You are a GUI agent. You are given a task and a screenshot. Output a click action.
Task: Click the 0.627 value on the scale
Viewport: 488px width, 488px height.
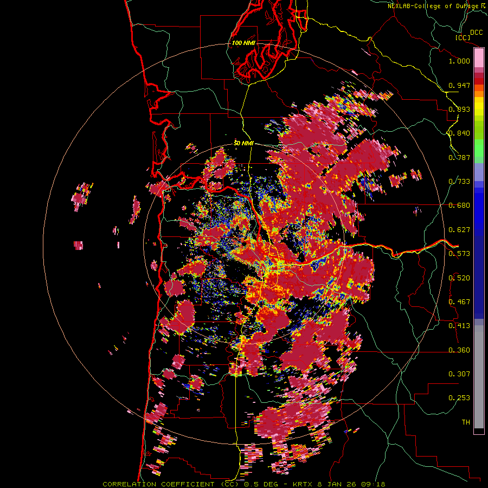point(459,230)
